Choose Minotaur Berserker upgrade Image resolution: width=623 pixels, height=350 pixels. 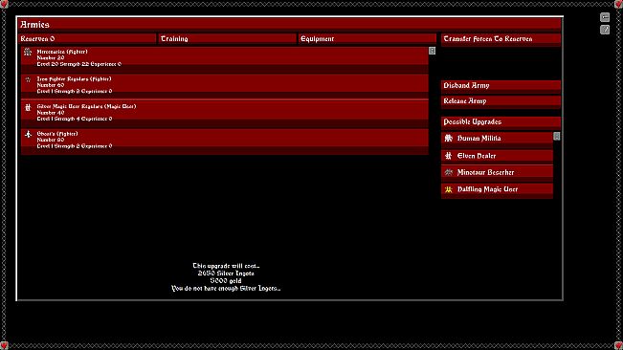[x=497, y=173]
